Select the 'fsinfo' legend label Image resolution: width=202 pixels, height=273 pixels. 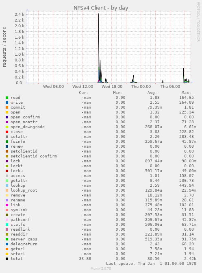18,142
